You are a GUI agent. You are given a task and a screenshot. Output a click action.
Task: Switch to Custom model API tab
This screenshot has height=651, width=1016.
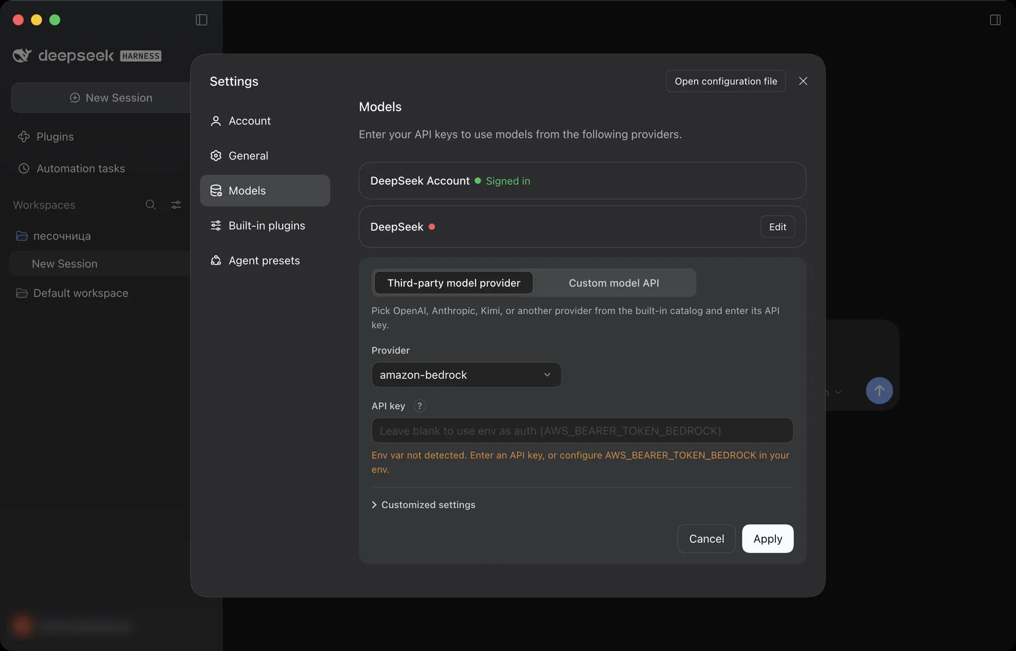(x=614, y=283)
